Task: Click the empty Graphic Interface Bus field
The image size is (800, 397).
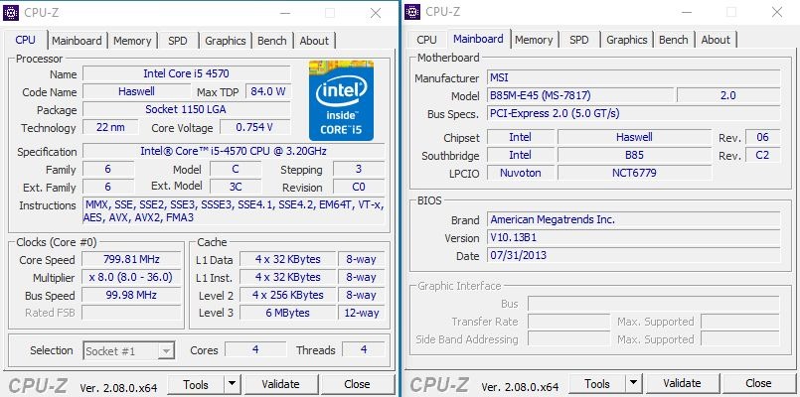Action: [654, 304]
